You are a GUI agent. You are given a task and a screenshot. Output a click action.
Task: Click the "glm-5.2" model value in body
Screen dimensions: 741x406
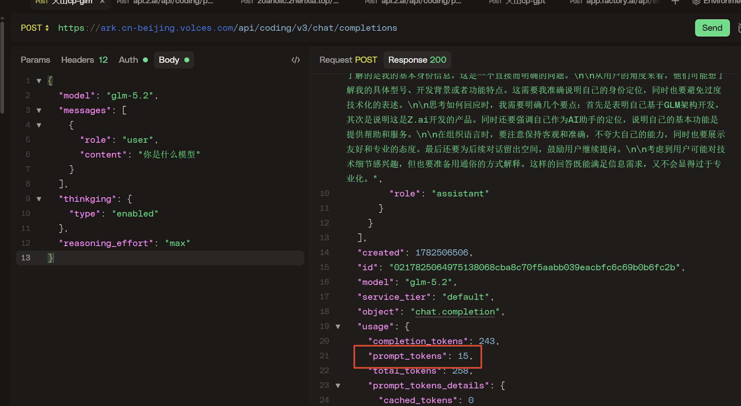[130, 96]
